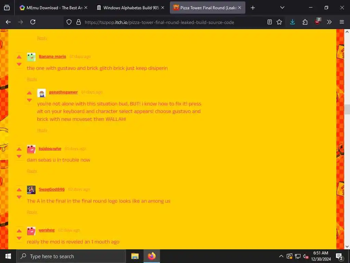Viewport: 350px width, 263px height.
Task: Open Banana mario's avatar profile picture
Action: pyautogui.click(x=31, y=57)
